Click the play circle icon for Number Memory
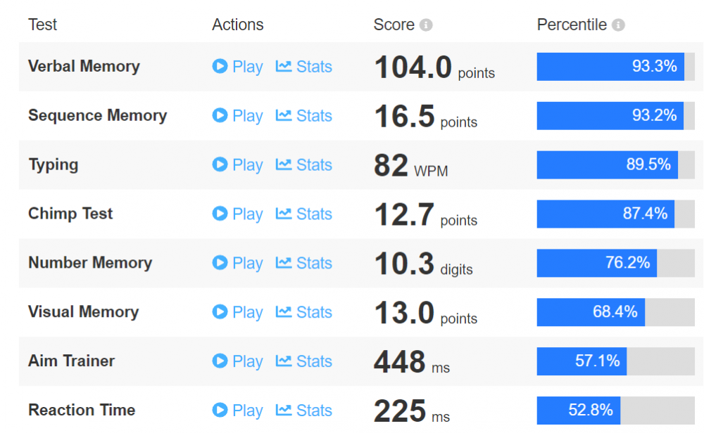Image resolution: width=704 pixels, height=433 pixels. point(220,263)
